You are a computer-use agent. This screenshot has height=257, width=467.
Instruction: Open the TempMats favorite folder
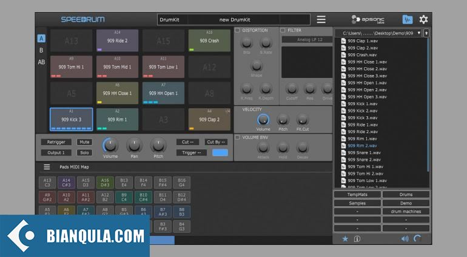pos(357,195)
